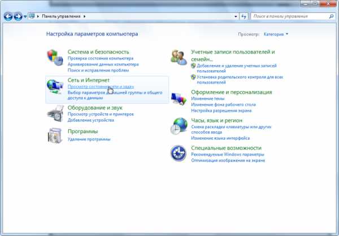This screenshot has height=236, width=339.
Task: Click Панель управления breadcrumb in address bar
Action: [x=61, y=16]
